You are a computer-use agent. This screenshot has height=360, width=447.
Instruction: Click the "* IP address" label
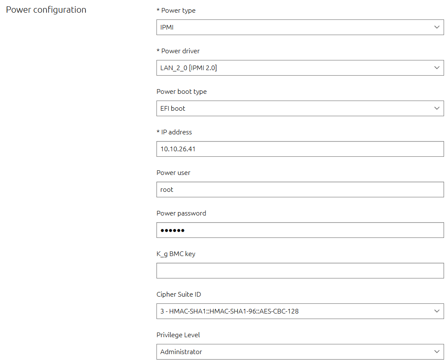[174, 132]
